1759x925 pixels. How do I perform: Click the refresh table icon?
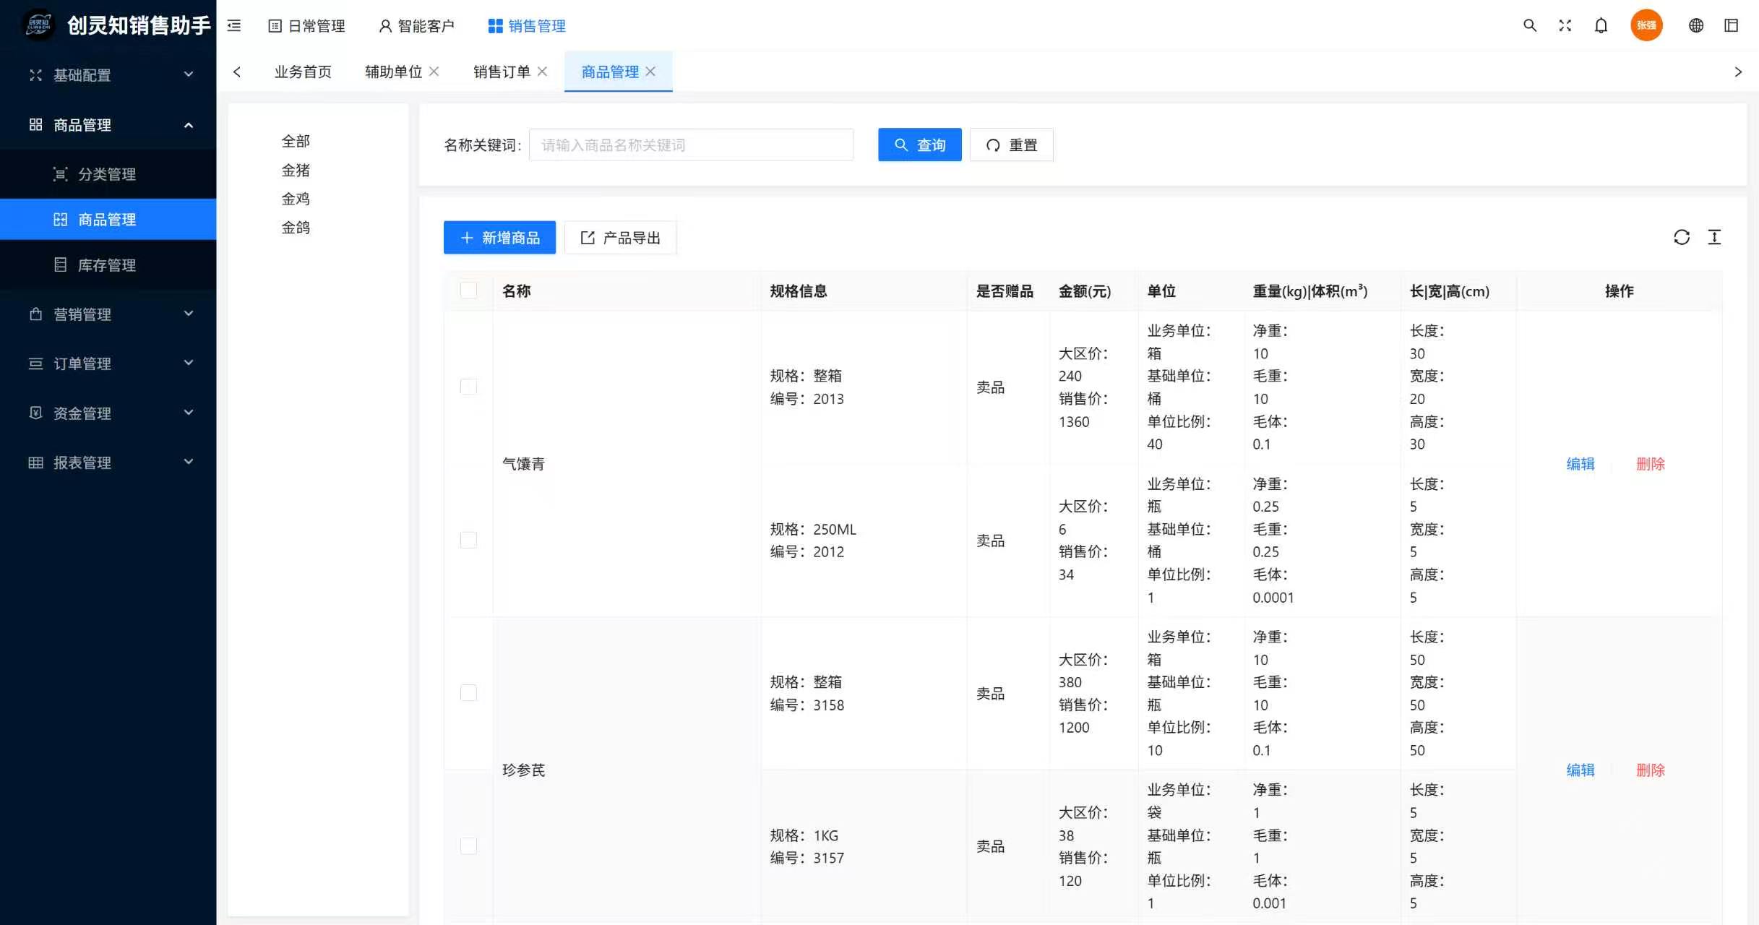[x=1682, y=237]
